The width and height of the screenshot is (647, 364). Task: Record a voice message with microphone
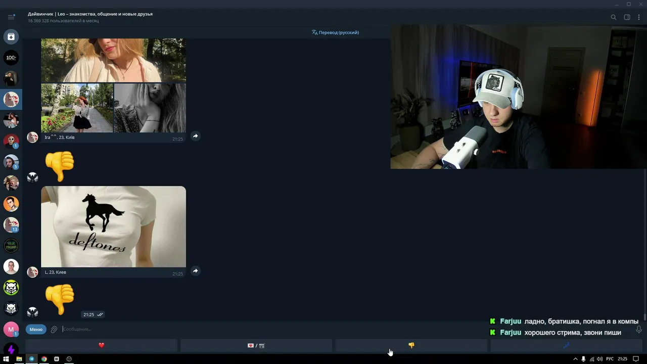click(639, 329)
